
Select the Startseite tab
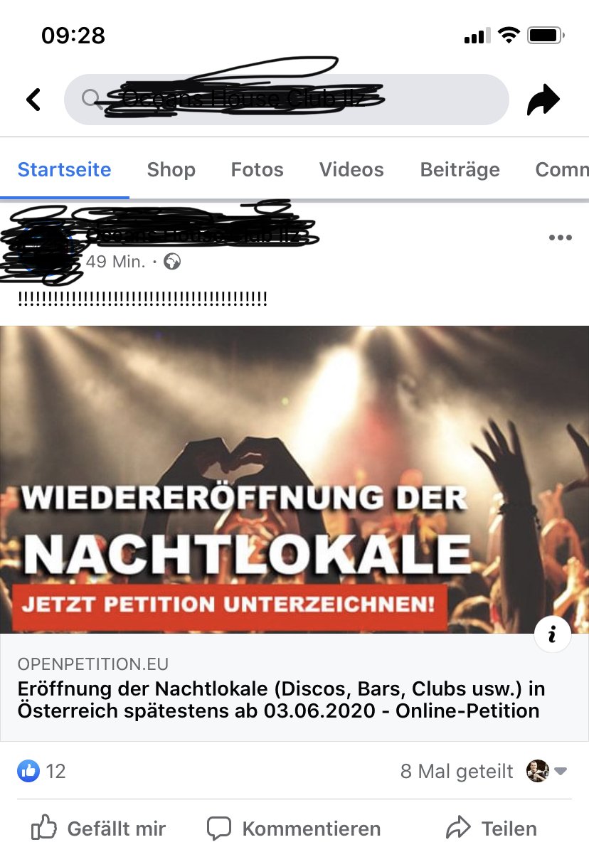64,169
